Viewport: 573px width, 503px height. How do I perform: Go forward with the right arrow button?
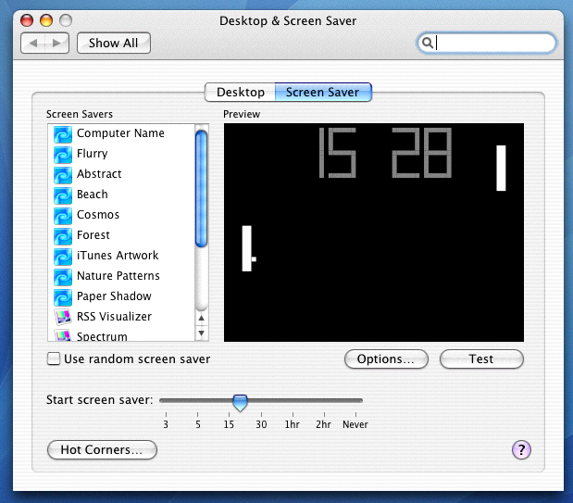tap(56, 44)
